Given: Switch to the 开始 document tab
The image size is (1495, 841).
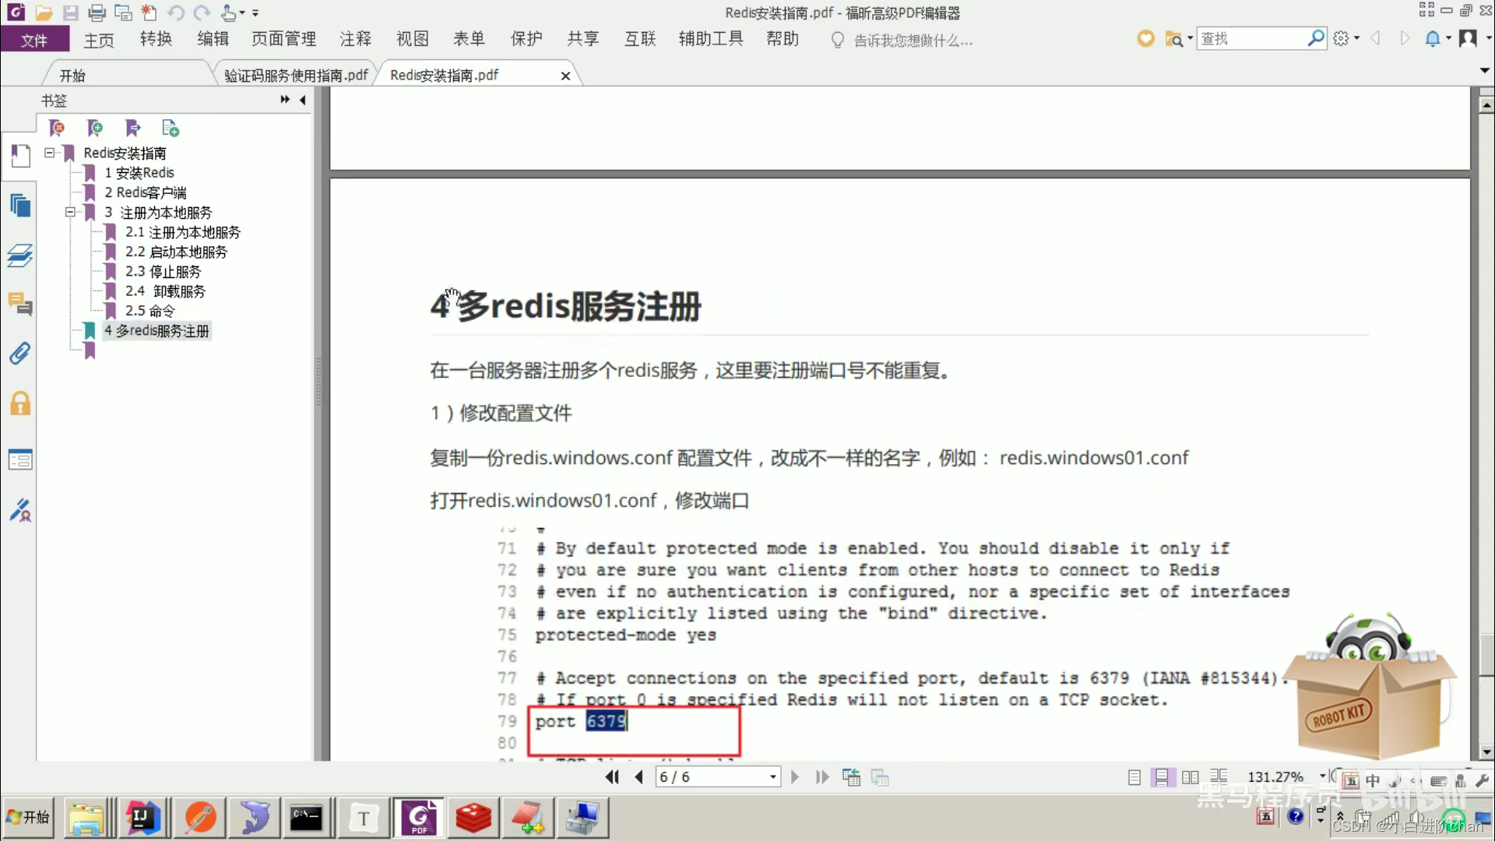Looking at the screenshot, I should tap(72, 76).
